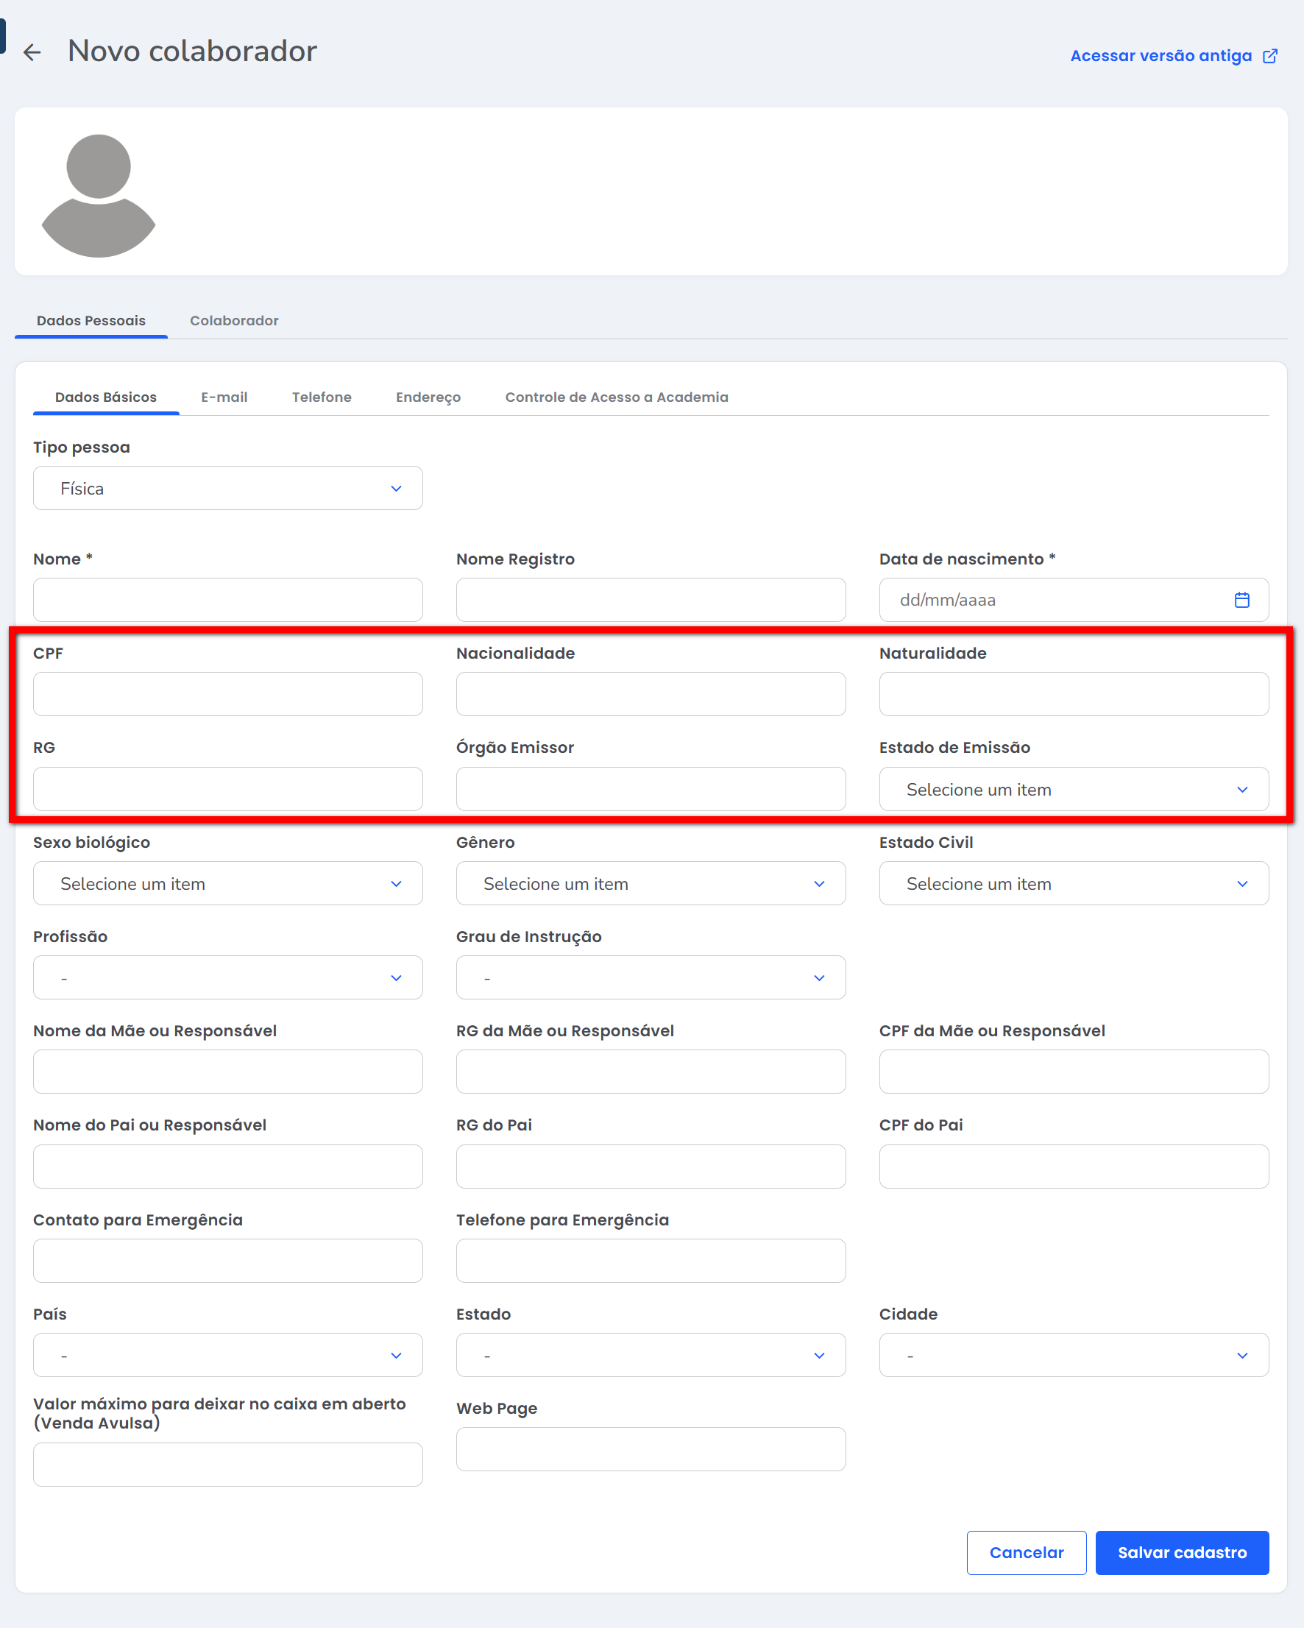Screen dimensions: 1304x1628
Task: Click the collaborator avatar placeholder
Action: pos(98,195)
